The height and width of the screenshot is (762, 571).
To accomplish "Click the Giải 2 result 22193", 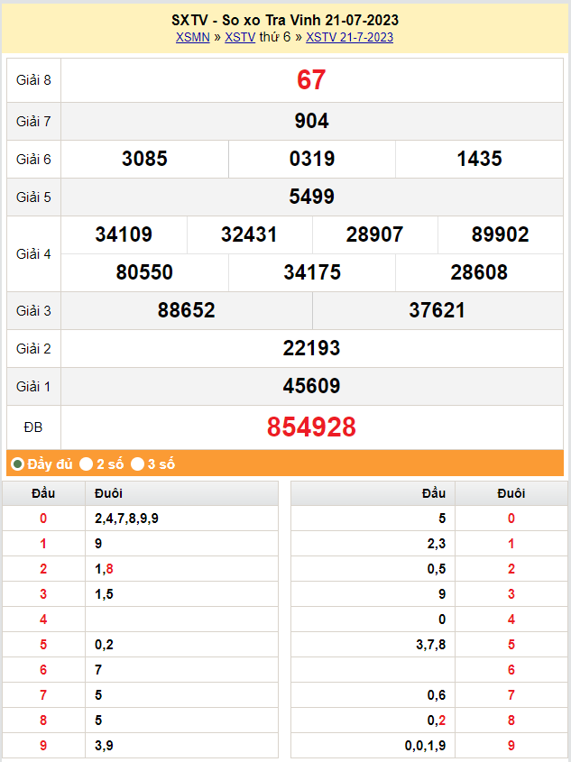I will point(311,348).
